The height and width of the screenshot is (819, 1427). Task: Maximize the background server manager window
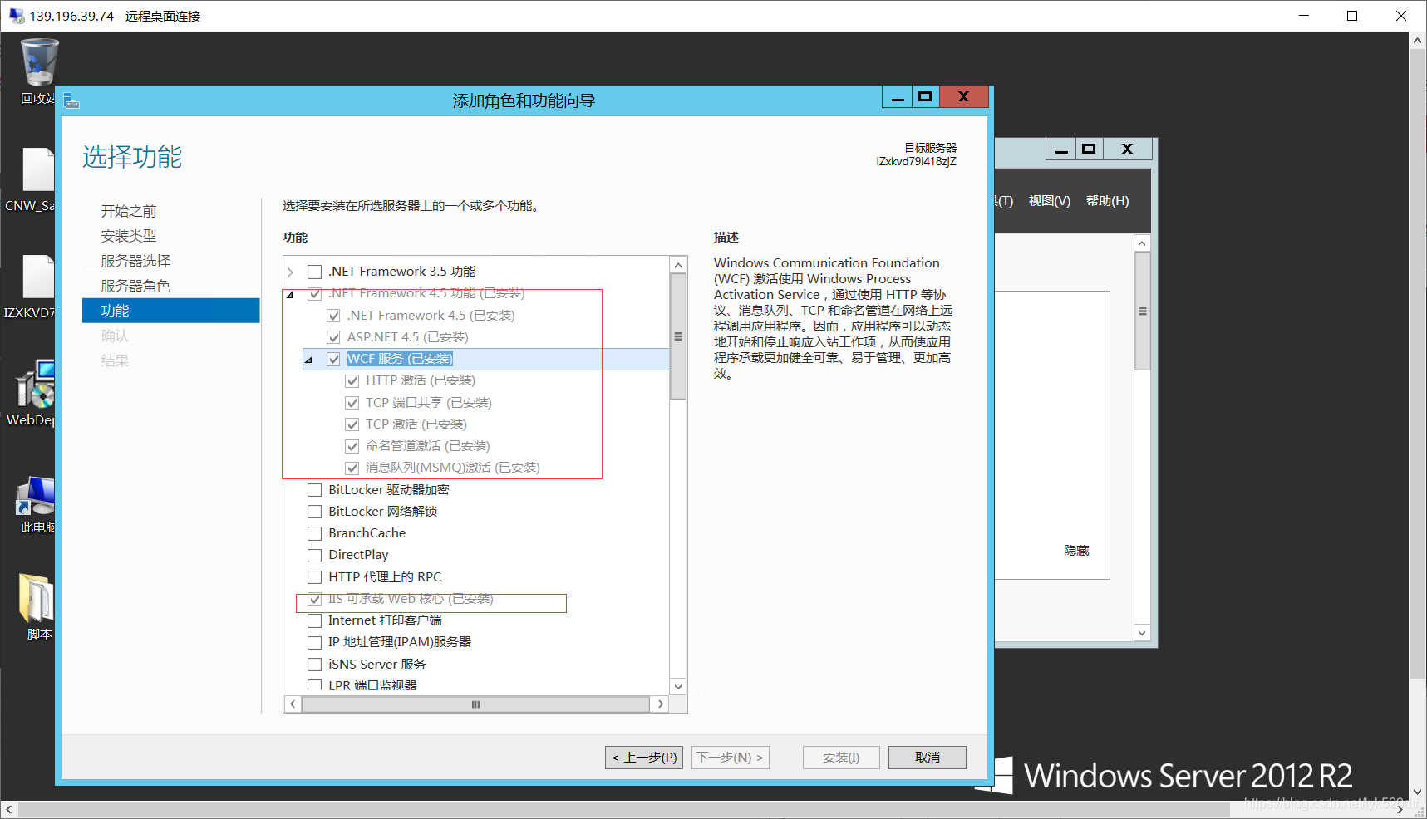pos(1089,150)
